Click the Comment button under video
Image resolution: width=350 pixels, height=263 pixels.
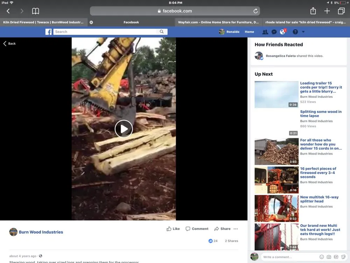[197, 229]
